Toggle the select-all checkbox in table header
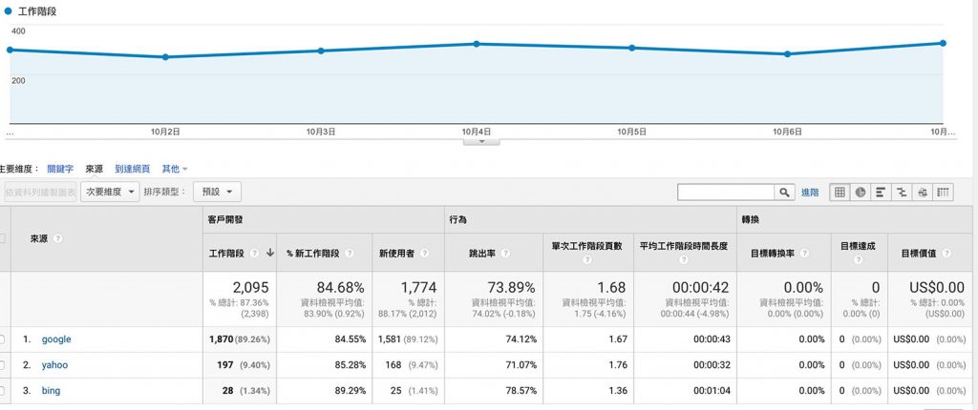 tap(2, 238)
